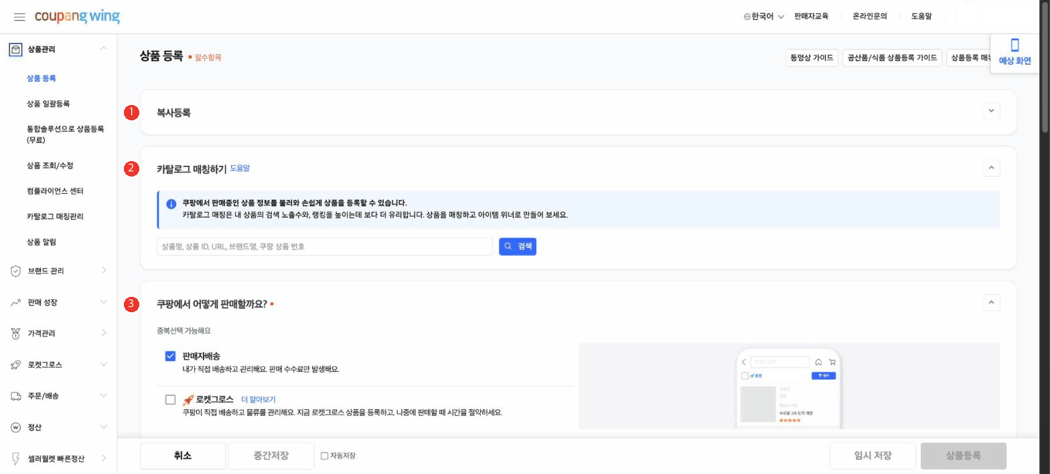Click the 로켓그로스 rocket sidebar icon
Screen dimensions: 1050x474
[x=15, y=365]
